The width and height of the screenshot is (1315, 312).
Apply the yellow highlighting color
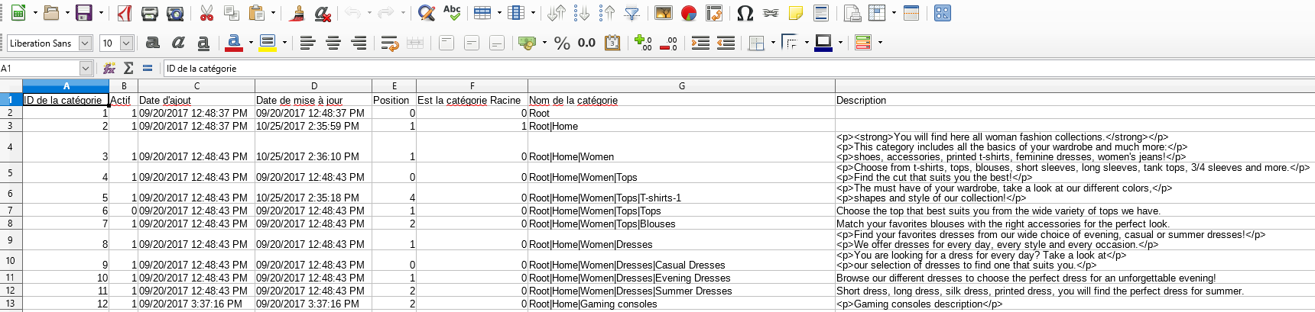coord(267,43)
